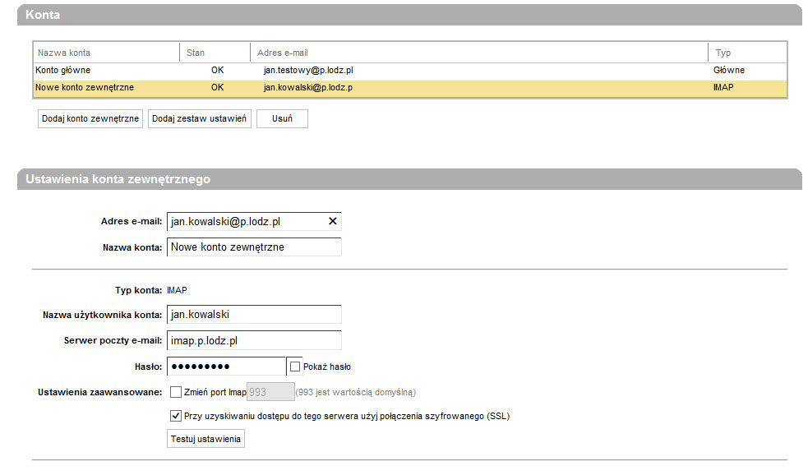Image resolution: width=808 pixels, height=475 pixels.
Task: Click the Serwer poczty e-mail field
Action: (x=253, y=340)
